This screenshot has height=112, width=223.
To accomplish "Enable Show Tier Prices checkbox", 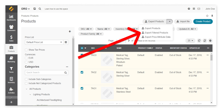I will pyautogui.click(x=26, y=50).
